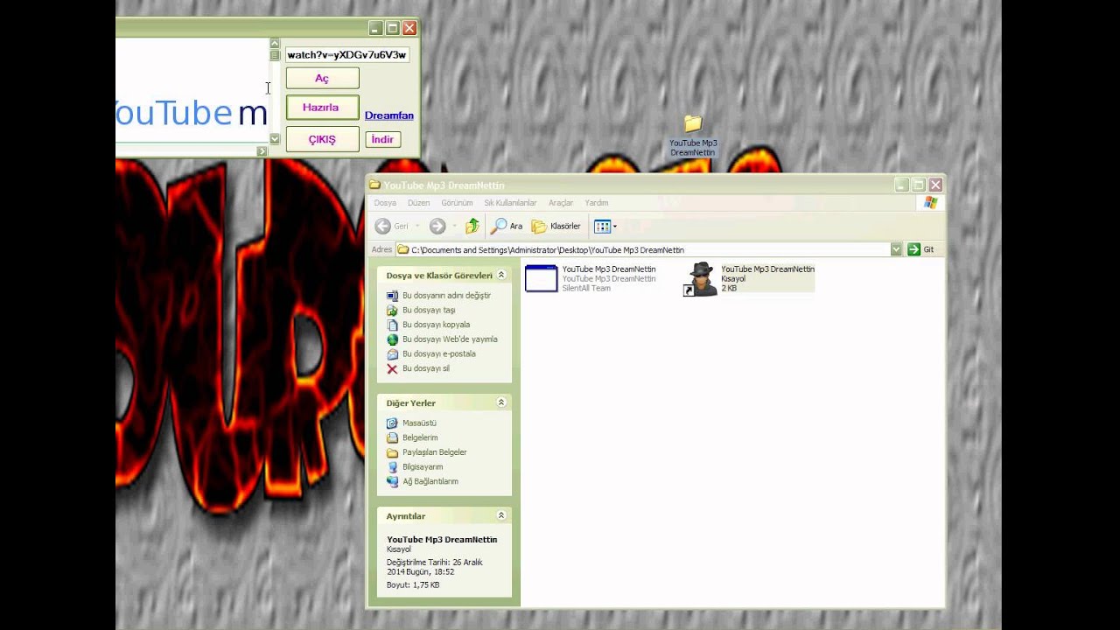The height and width of the screenshot is (630, 1120).
Task: Click the rename file icon in tasks panel
Action: pos(392,296)
